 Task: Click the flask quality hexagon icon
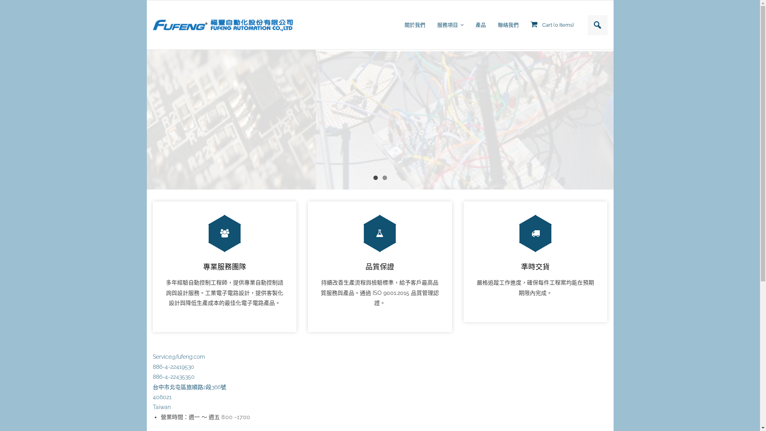[379, 233]
